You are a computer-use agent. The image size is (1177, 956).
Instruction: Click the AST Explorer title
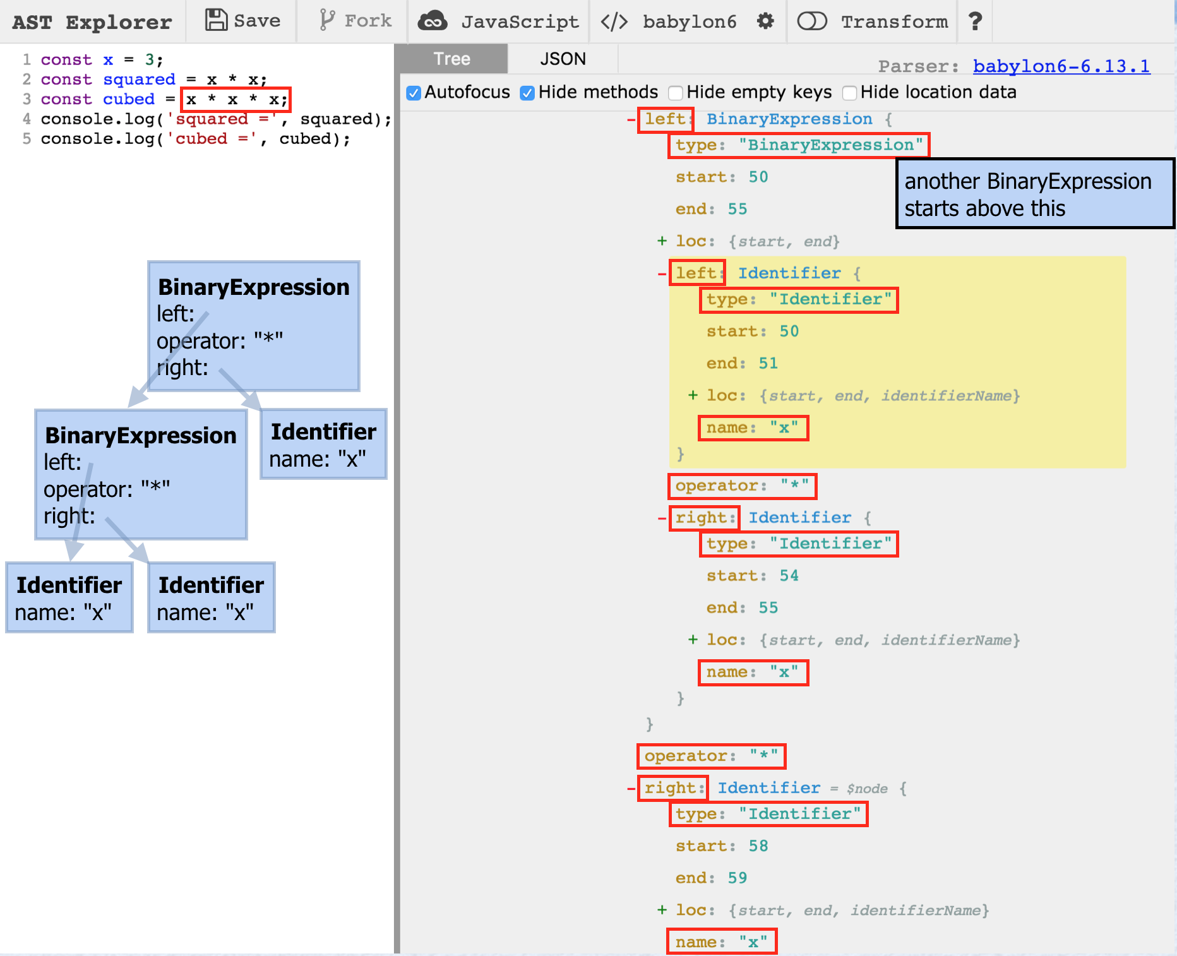click(92, 23)
